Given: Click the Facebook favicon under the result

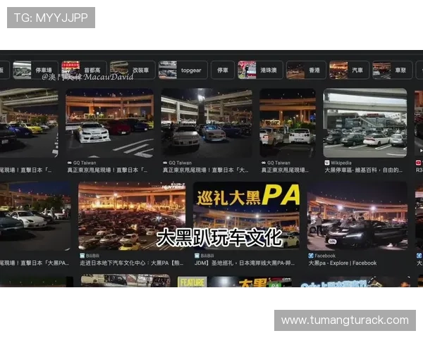Looking at the screenshot, I should (311, 256).
